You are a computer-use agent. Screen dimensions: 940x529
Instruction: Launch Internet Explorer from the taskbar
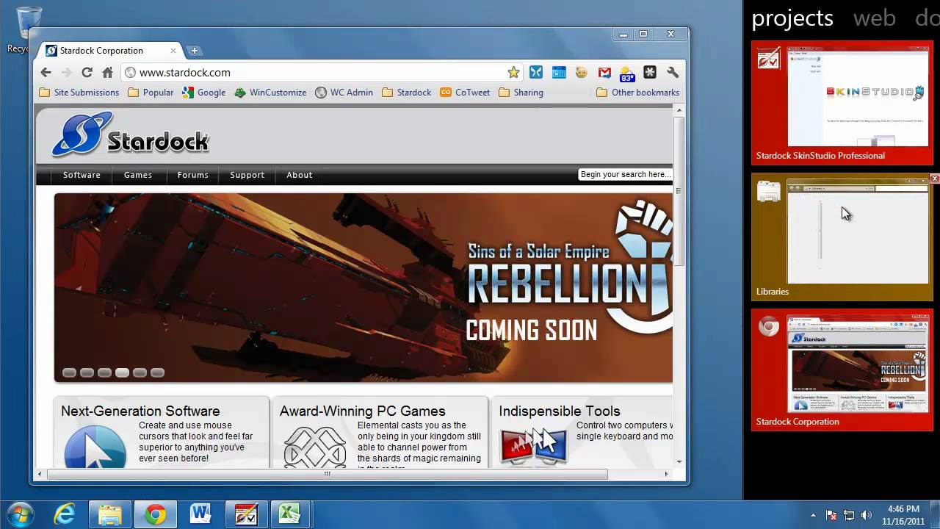(x=65, y=514)
